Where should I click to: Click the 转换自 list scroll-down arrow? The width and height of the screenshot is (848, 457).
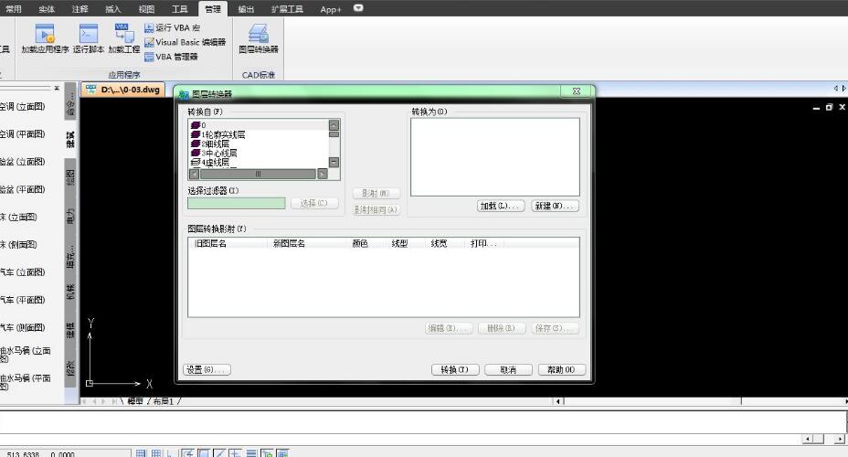(x=334, y=163)
